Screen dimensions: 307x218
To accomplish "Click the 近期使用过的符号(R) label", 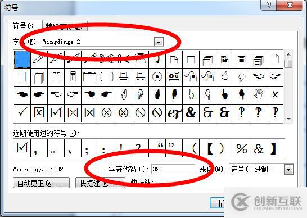I will tap(46, 134).
